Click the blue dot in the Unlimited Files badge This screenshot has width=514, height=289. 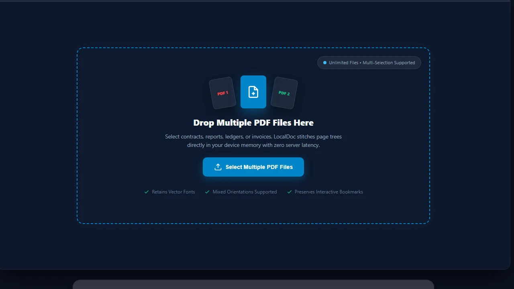pos(325,63)
